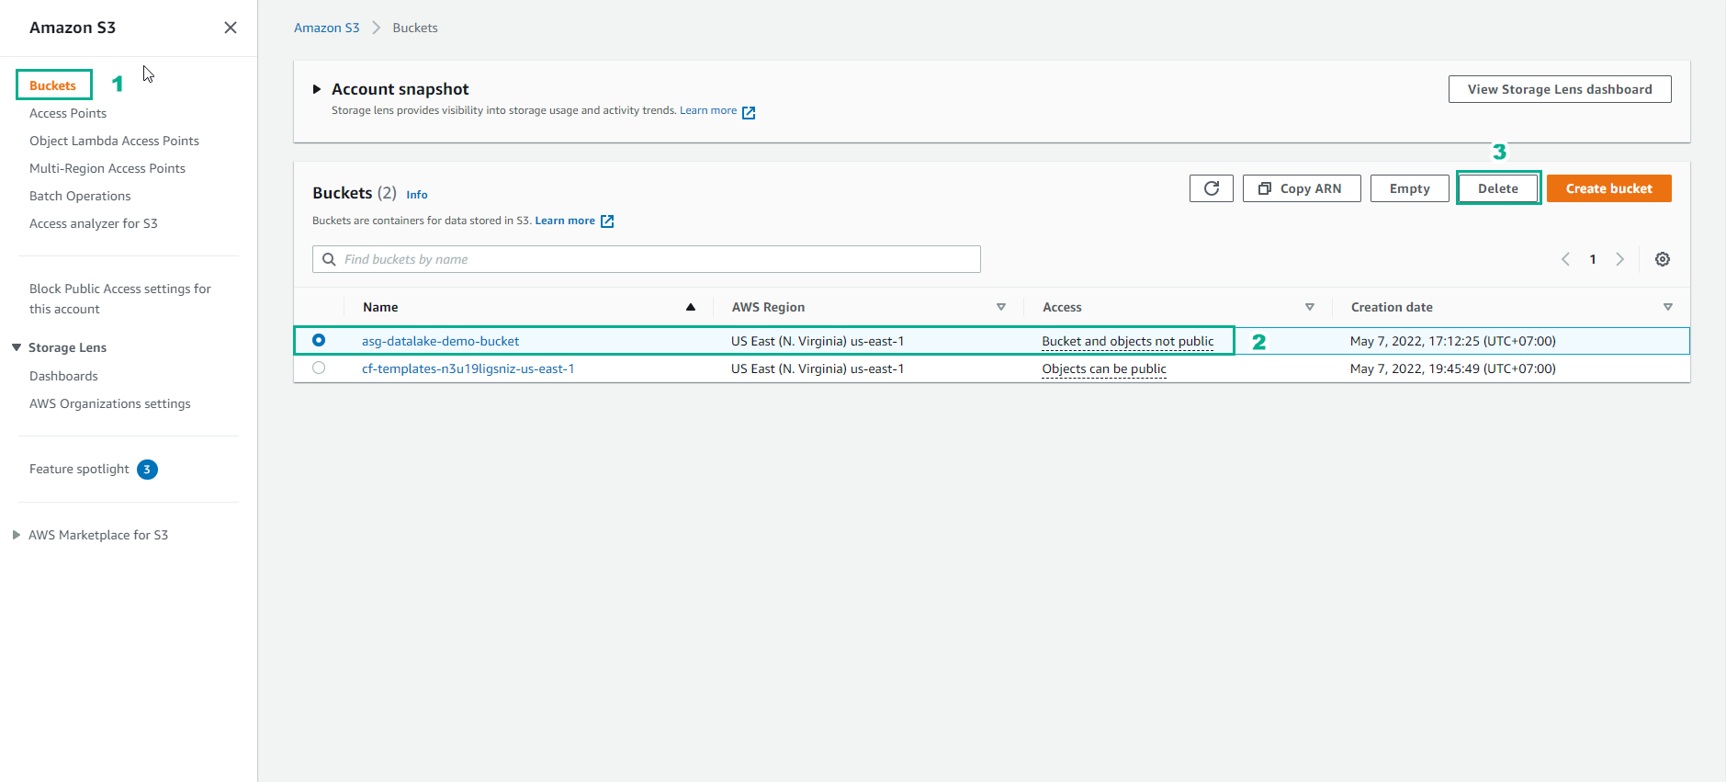Open Storage Lens Dashboards
This screenshot has width=1726, height=782.
click(63, 376)
